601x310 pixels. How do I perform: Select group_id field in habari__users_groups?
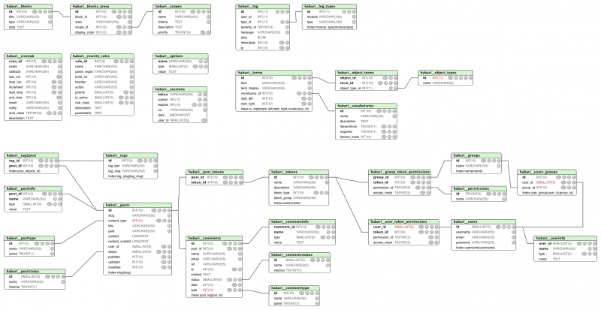point(547,188)
